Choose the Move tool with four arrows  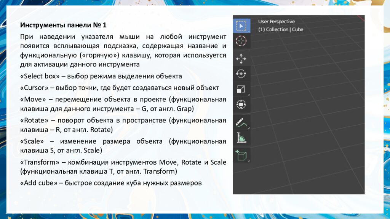[241, 59]
